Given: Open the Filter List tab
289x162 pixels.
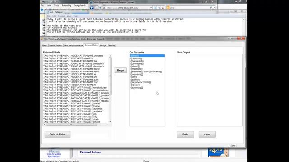Looking at the screenshot, I should pos(111,45).
